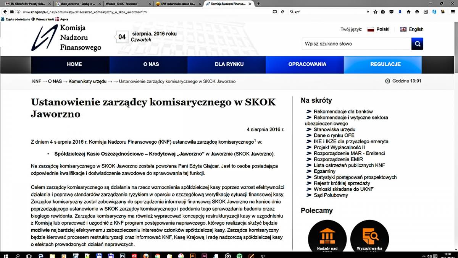Bookmark this page with the star icon

376,12
